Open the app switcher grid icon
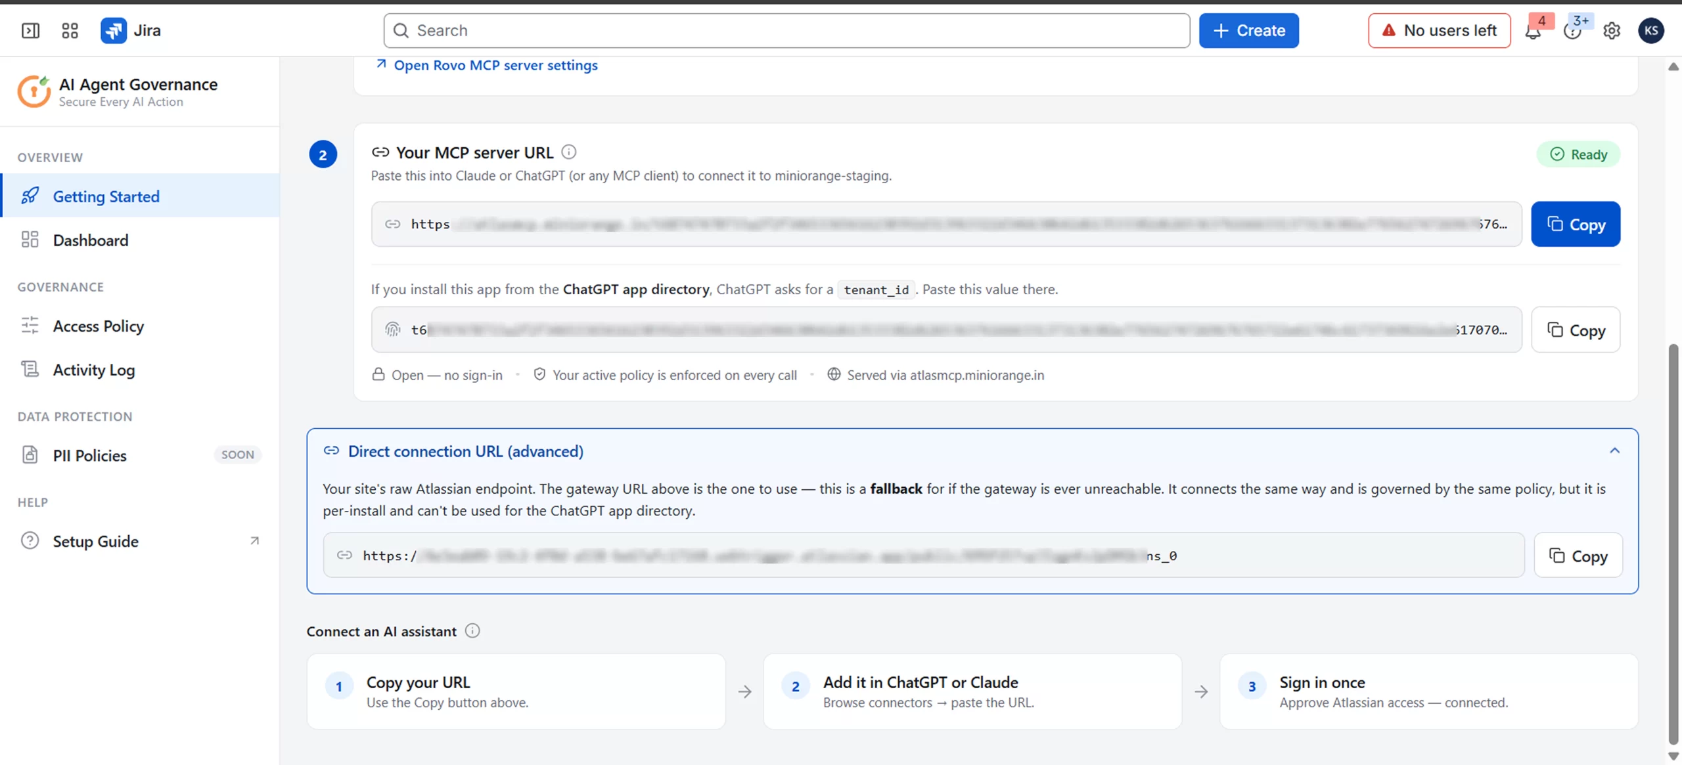This screenshot has height=765, width=1682. tap(70, 30)
